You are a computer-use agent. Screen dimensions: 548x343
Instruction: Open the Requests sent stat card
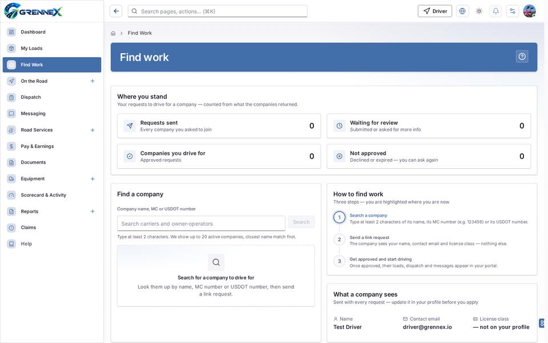[x=219, y=126]
